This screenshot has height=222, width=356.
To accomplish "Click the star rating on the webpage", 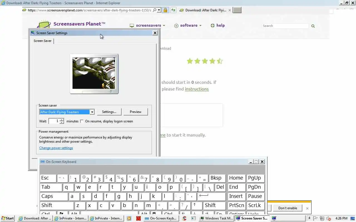I will 205,61.
